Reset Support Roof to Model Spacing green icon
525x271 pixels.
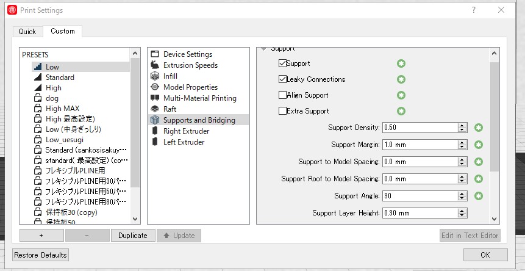coord(479,179)
